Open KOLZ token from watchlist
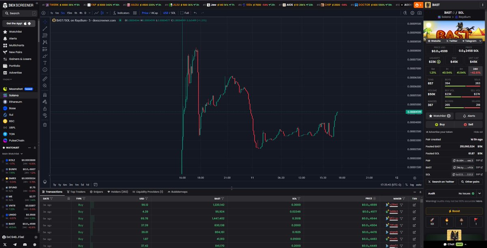Image resolution: width=487 pixels, height=248 pixels. click(19, 161)
